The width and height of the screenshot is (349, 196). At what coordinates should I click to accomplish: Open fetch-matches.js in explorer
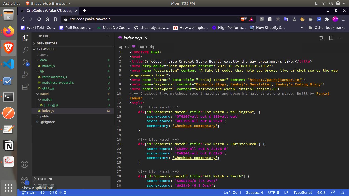(54, 77)
